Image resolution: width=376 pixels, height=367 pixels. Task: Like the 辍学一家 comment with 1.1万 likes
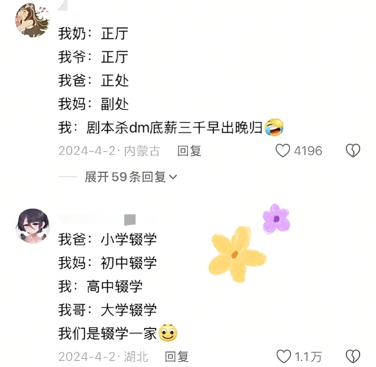click(x=284, y=357)
